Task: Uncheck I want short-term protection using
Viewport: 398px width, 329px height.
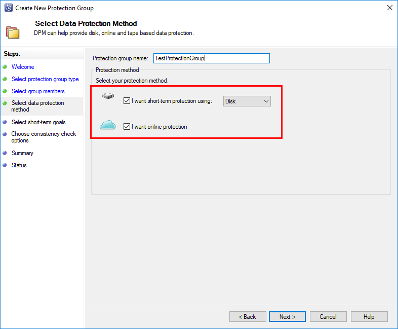Action: (x=127, y=101)
